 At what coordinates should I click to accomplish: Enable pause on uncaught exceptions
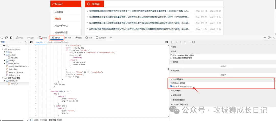point(171,55)
